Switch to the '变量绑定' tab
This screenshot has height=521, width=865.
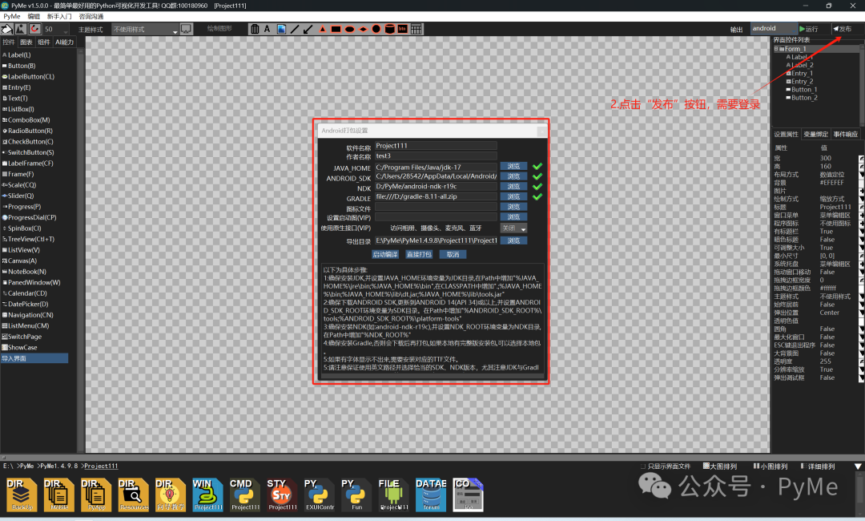pyautogui.click(x=815, y=134)
